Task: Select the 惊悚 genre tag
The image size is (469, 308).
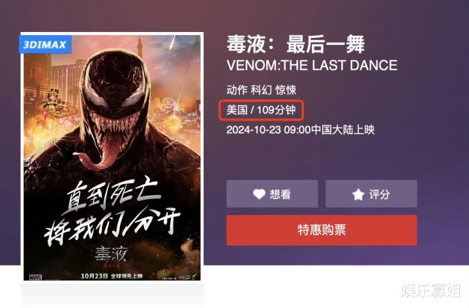Action: [x=286, y=90]
